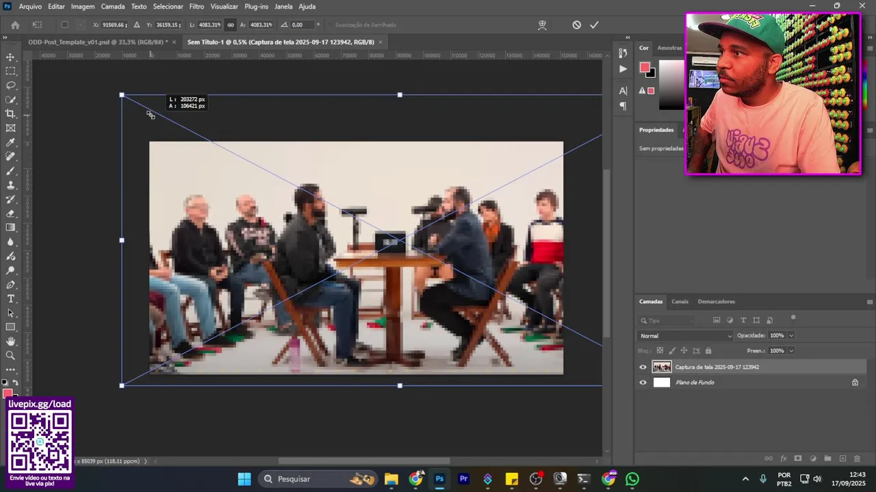Toggle filter for type layers

coord(743,320)
